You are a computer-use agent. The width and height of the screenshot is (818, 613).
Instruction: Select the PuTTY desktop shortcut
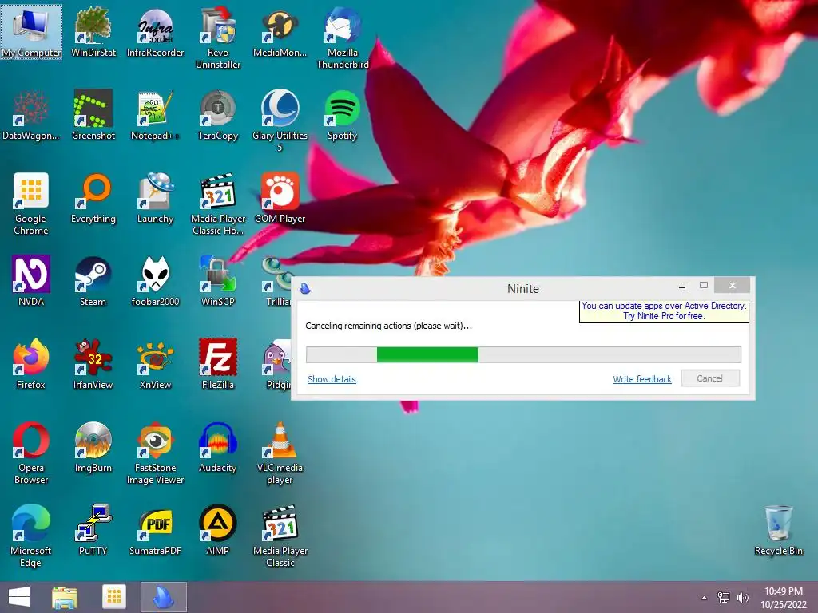(x=93, y=530)
